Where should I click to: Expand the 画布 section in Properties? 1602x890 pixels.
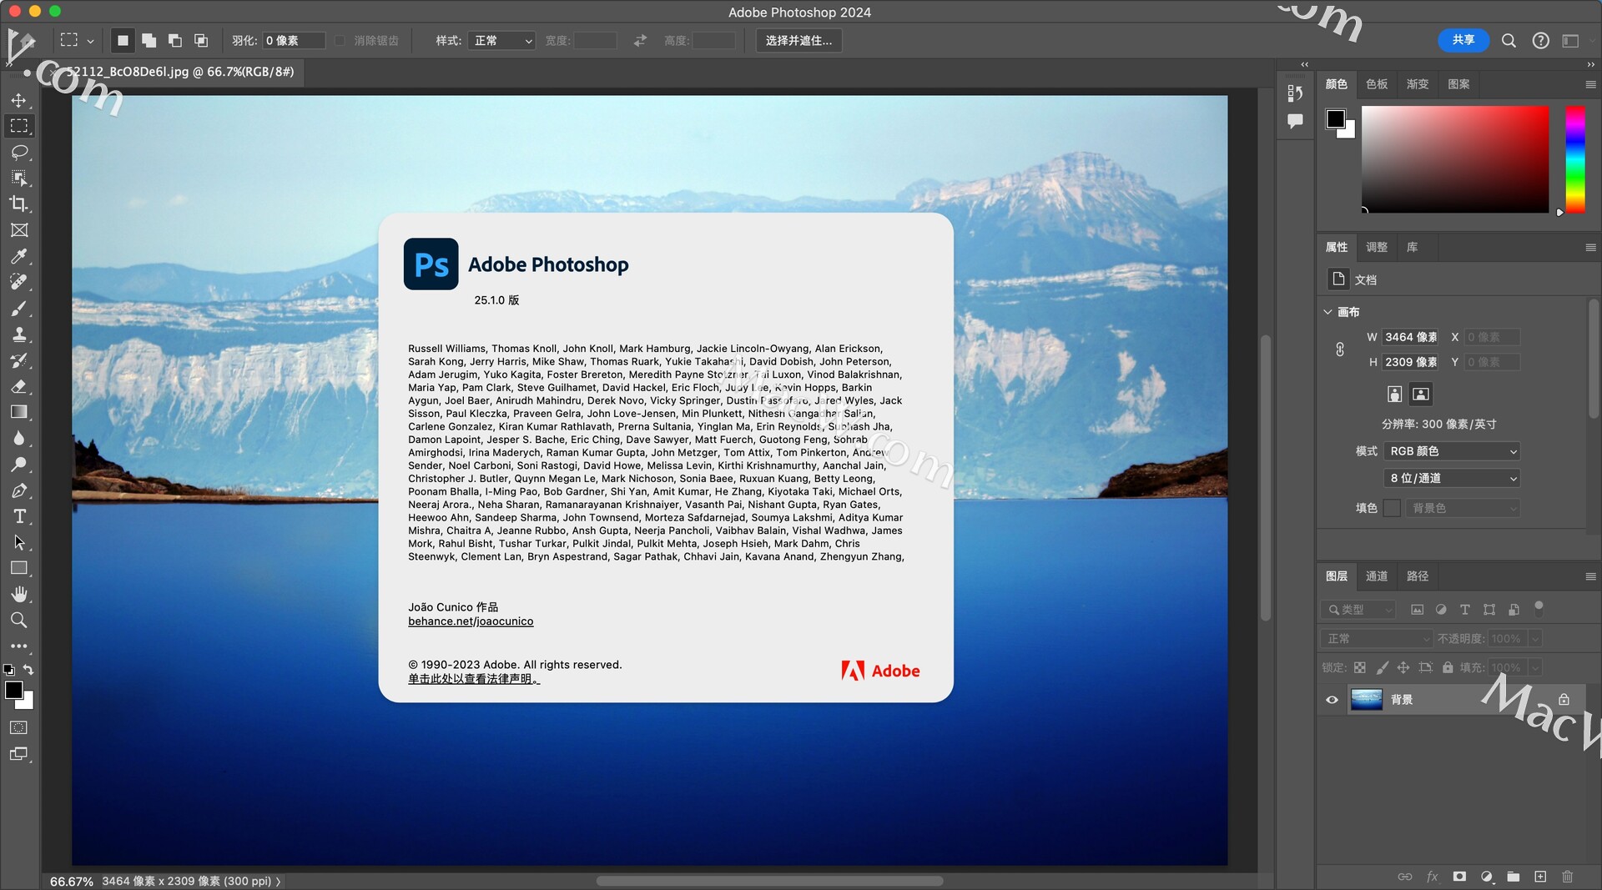coord(1329,312)
